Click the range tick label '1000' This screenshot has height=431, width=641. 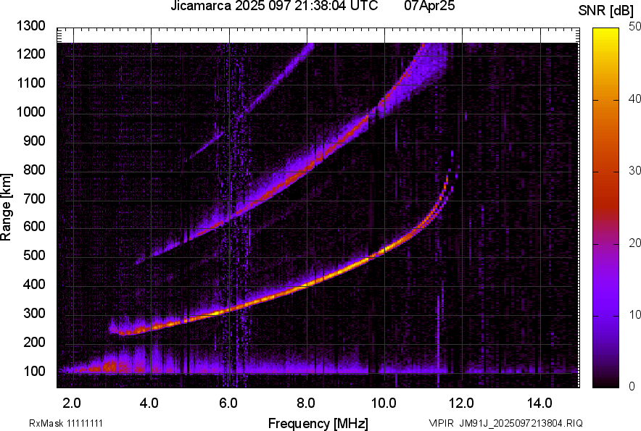pyautogui.click(x=30, y=112)
